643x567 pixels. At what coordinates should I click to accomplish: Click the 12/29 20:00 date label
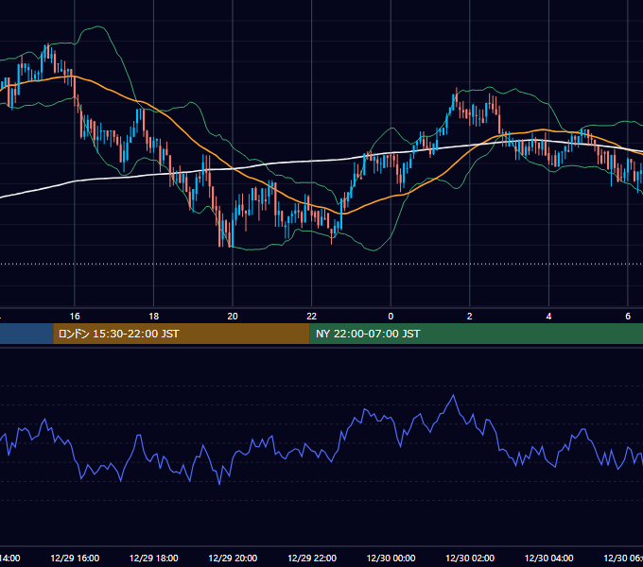pos(233,558)
